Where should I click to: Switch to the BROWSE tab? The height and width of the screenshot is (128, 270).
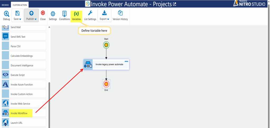5,5
